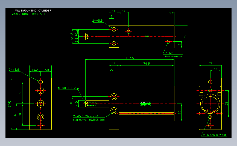Click the ø10 rod diameter dimension

pyautogui.click(x=77, y=104)
